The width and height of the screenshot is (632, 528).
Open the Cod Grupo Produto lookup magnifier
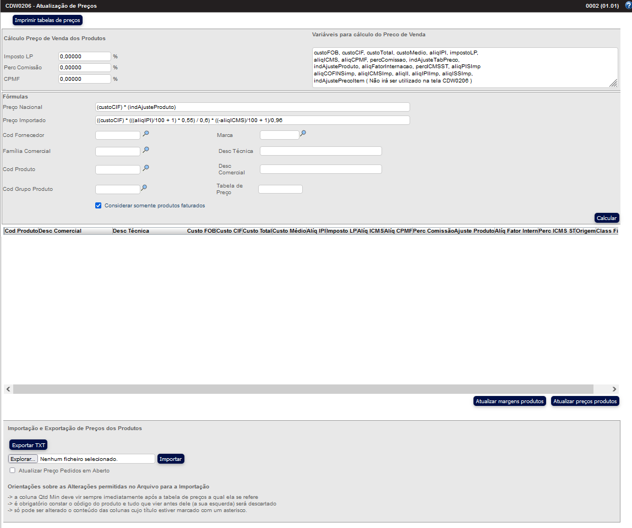(145, 188)
